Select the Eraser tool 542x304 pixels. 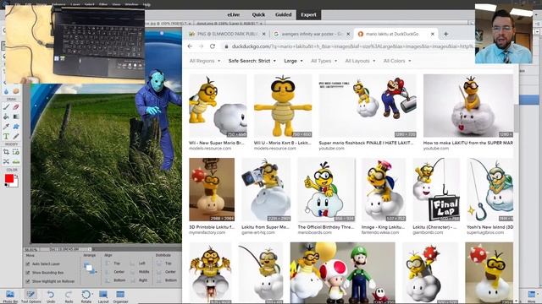16,107
